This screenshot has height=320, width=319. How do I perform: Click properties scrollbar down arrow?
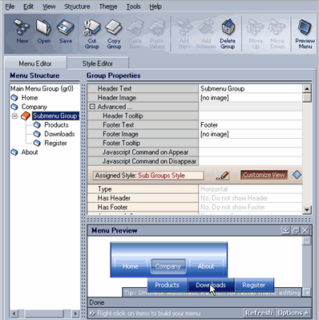(x=307, y=210)
